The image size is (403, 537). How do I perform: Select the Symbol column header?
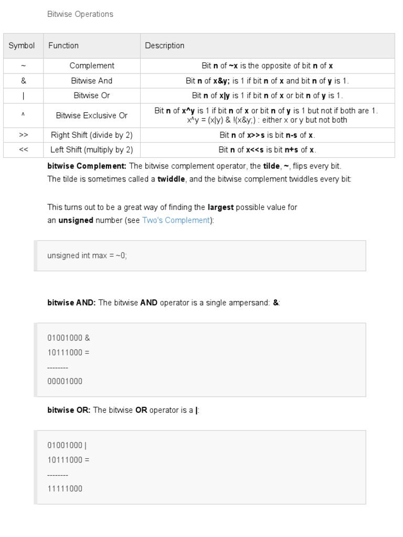(22, 46)
